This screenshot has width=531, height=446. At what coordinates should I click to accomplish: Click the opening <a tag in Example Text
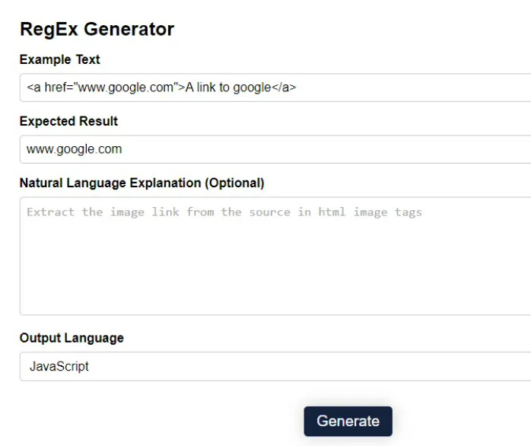33,88
